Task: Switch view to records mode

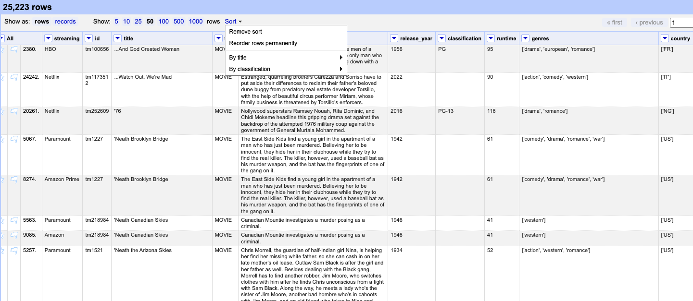Action: (x=65, y=22)
